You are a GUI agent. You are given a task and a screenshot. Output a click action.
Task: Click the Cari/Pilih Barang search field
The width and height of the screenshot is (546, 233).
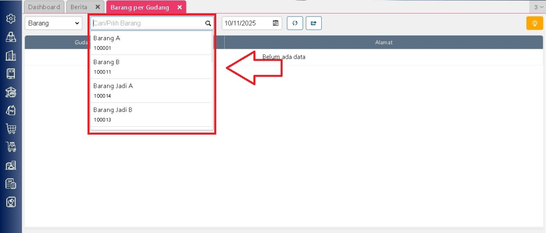pyautogui.click(x=147, y=23)
